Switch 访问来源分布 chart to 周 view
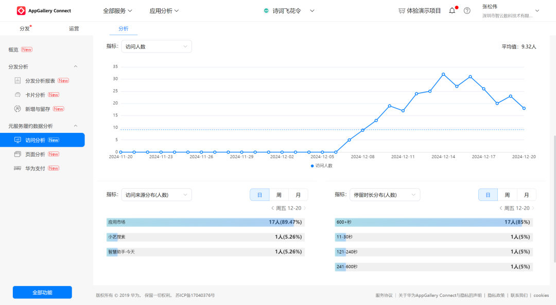 279,195
